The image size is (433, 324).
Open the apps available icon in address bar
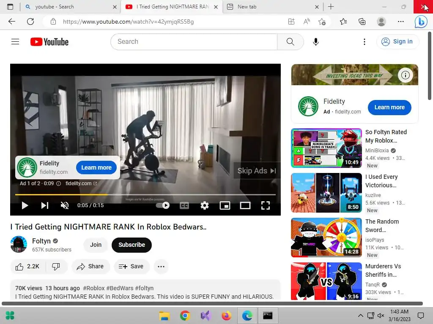point(291,22)
